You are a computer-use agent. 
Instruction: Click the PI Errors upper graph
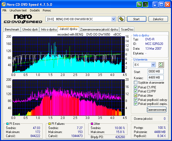tap(69, 54)
